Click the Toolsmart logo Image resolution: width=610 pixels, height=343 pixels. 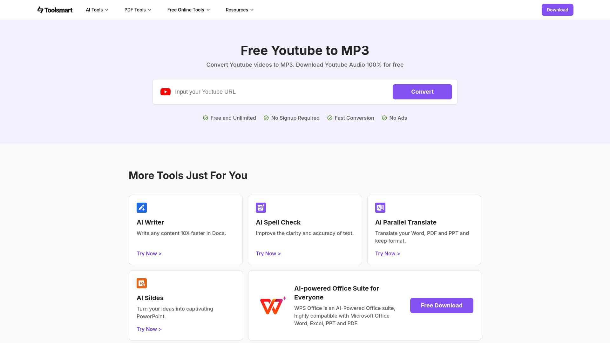tap(54, 10)
